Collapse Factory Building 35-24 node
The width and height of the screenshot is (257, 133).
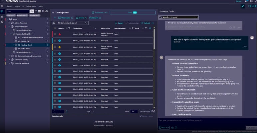point(11,34)
